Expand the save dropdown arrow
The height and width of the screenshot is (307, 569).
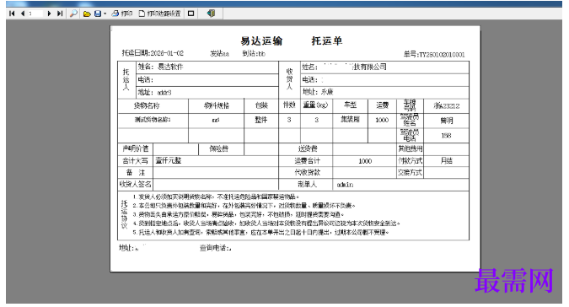coord(105,13)
